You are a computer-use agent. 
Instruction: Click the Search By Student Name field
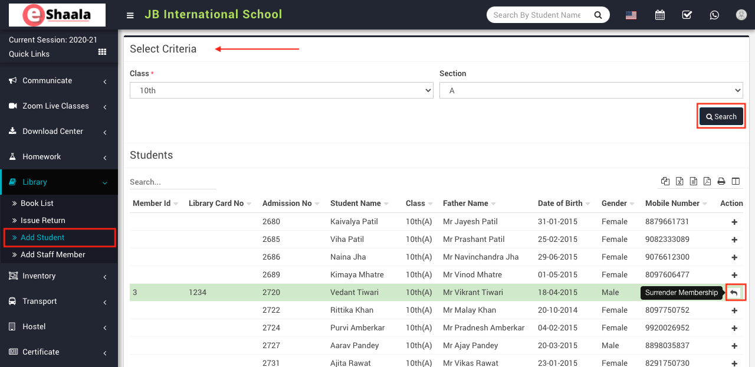coord(537,15)
